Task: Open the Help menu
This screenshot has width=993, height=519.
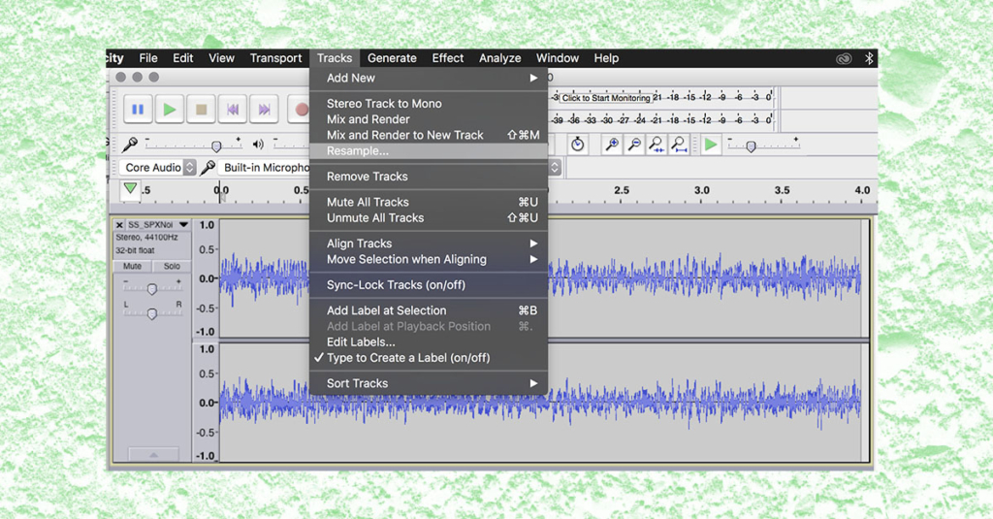Action: 606,58
